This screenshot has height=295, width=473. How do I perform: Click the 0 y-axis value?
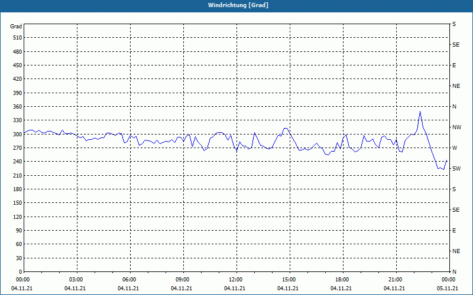pyautogui.click(x=21, y=272)
